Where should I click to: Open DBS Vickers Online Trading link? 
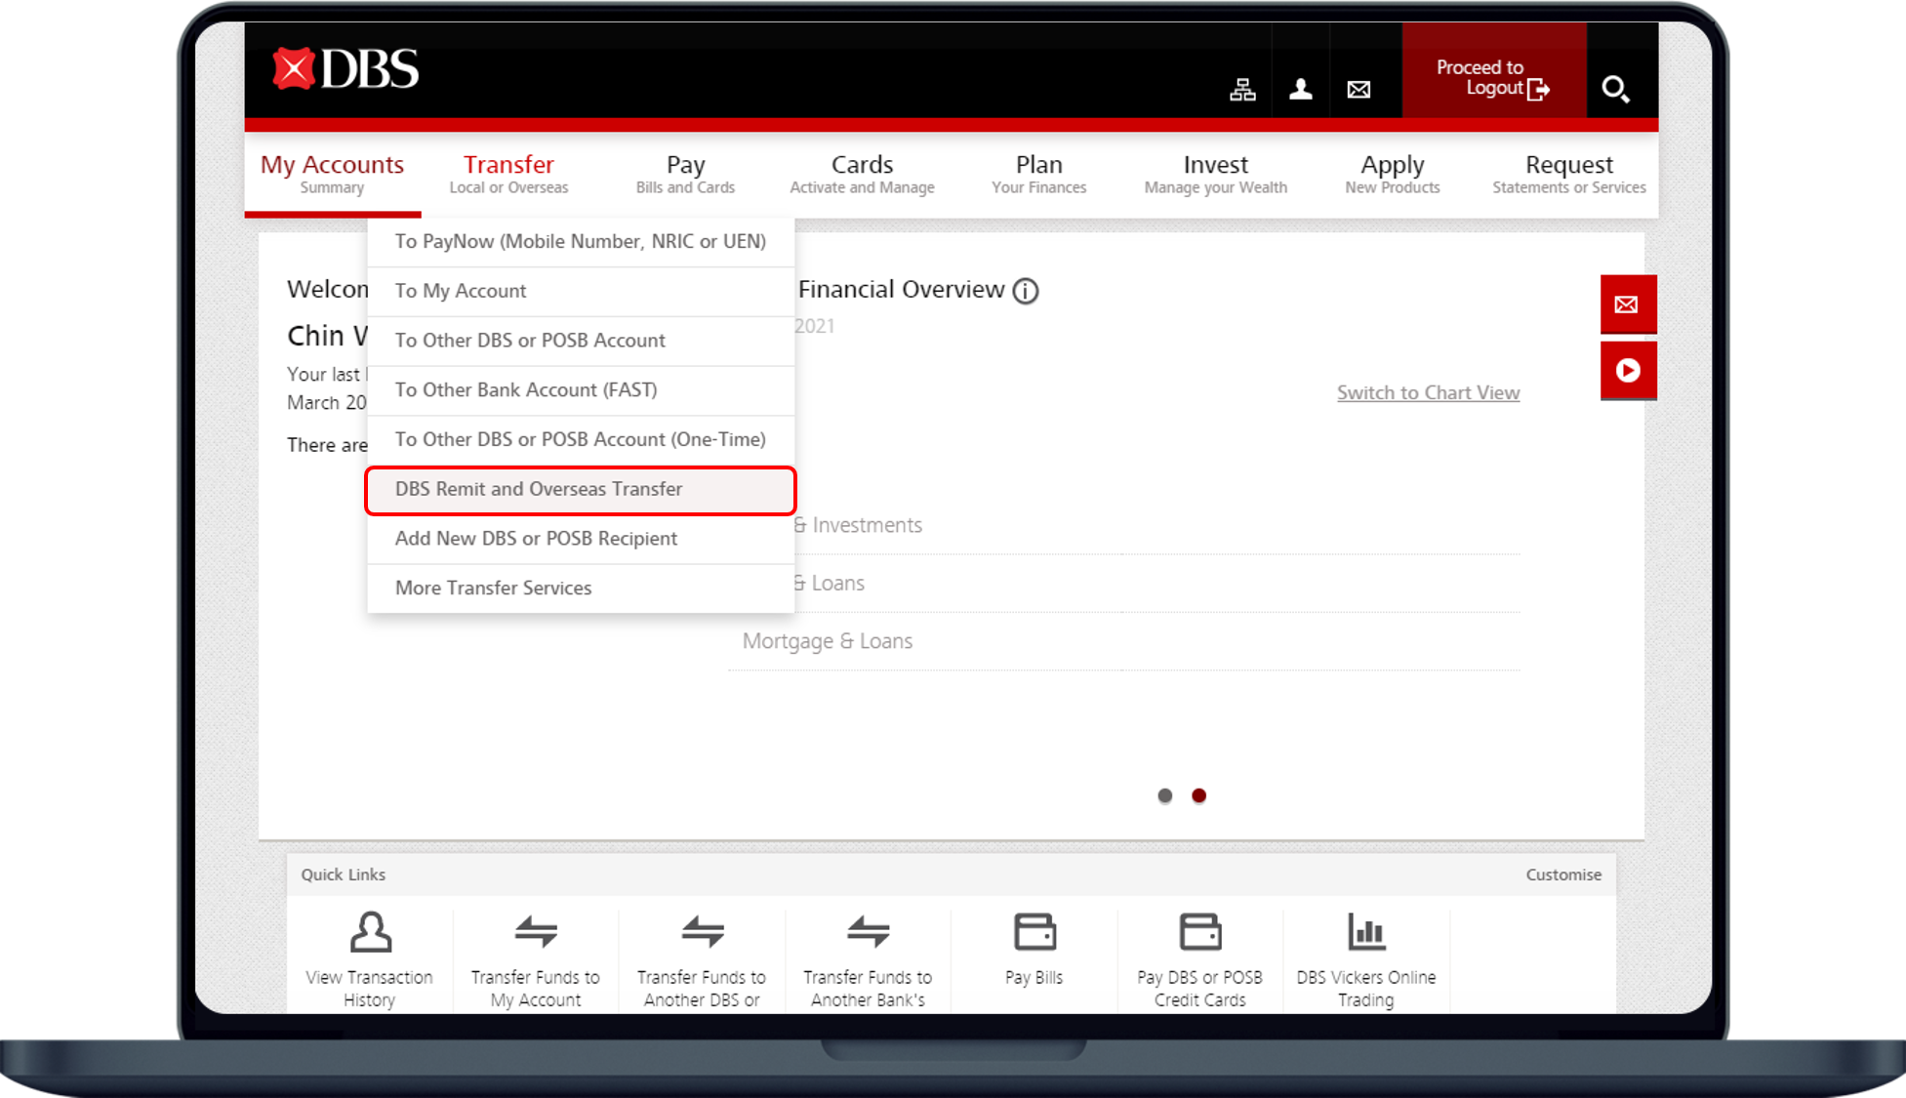(1366, 959)
